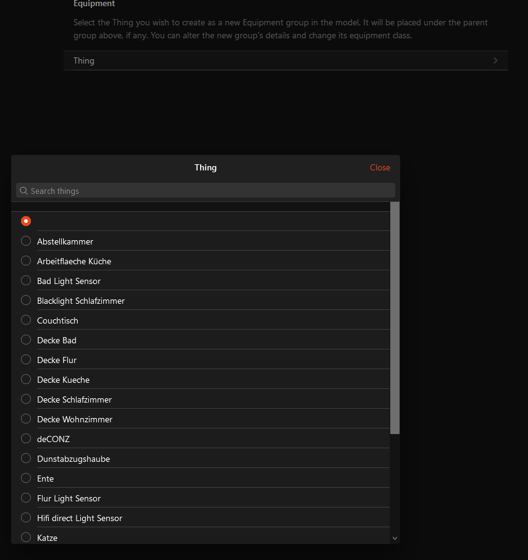Select the Abstellkammer radio button
The height and width of the screenshot is (560, 528).
click(26, 241)
